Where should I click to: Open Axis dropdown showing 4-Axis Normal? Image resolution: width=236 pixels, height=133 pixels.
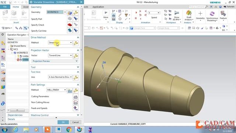click(71, 77)
